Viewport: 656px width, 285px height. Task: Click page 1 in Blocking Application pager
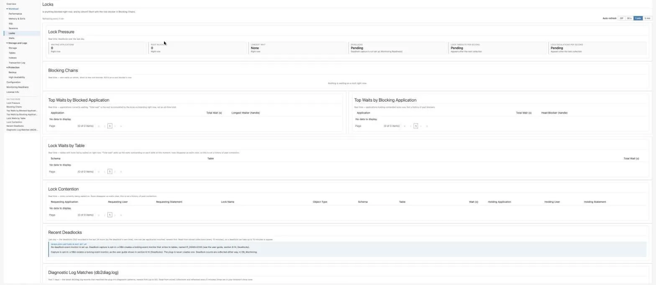click(415, 126)
